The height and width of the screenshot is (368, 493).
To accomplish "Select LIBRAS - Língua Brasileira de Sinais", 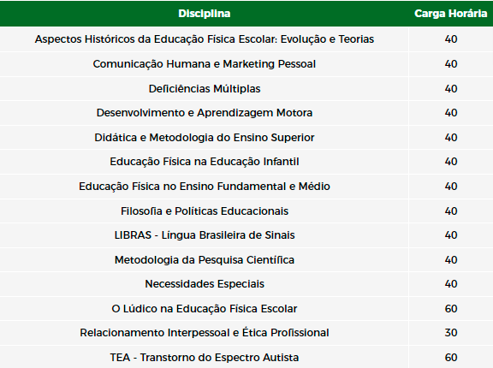I will point(205,235).
